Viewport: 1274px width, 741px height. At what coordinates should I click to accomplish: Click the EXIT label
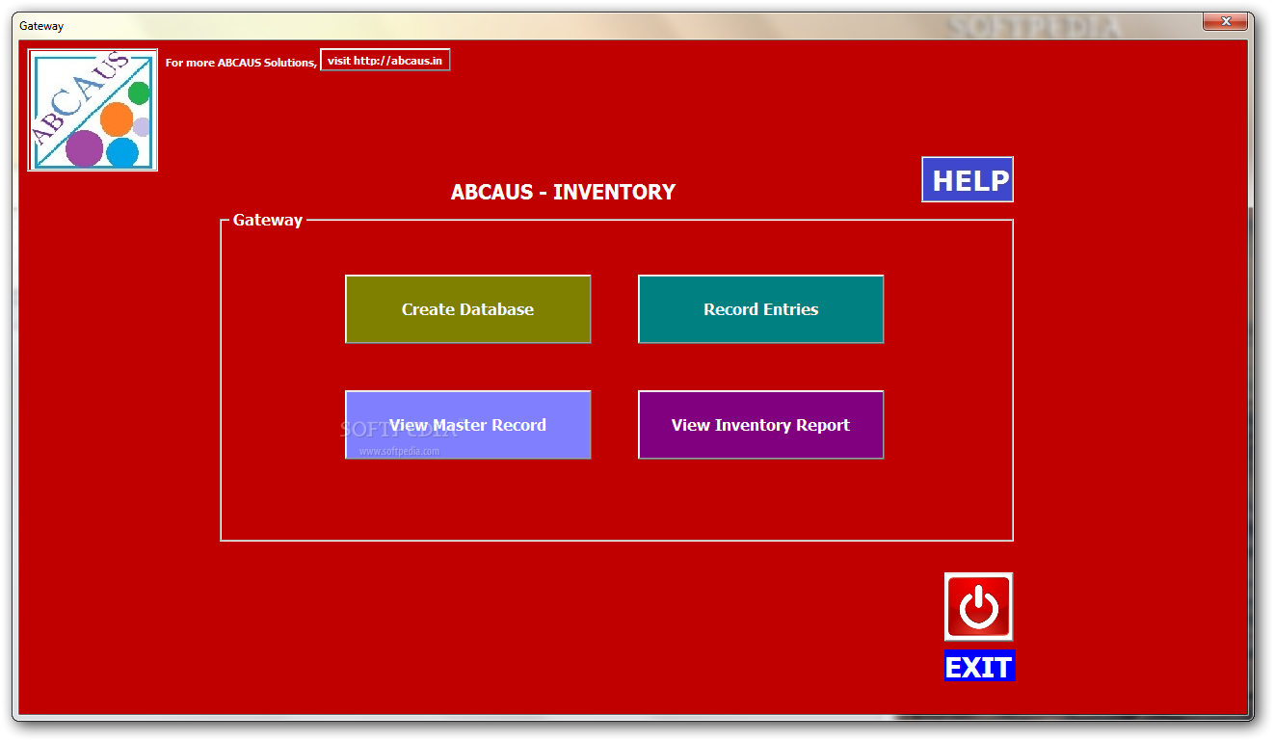pyautogui.click(x=979, y=667)
